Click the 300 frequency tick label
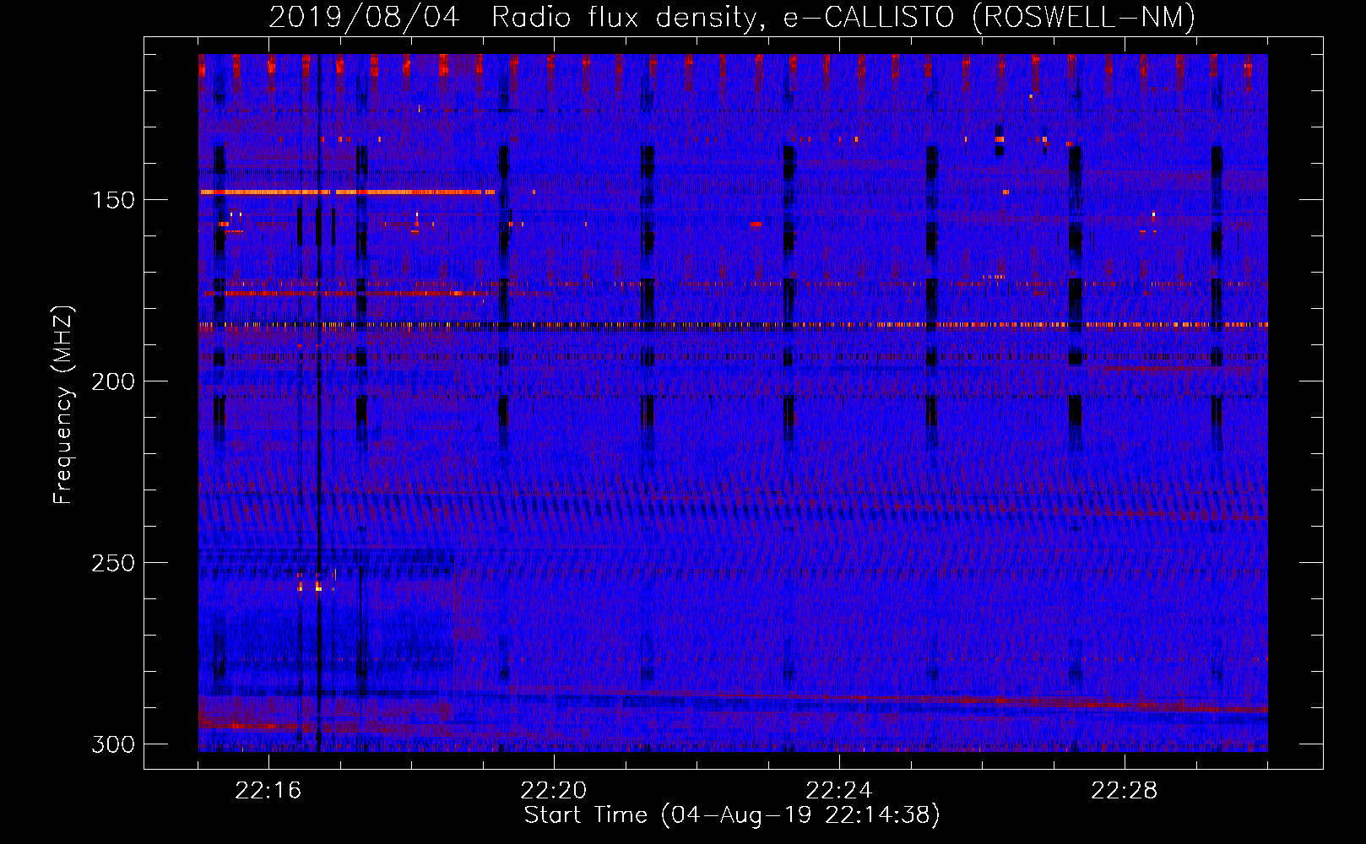Screen dimensions: 1366x844 (112, 744)
